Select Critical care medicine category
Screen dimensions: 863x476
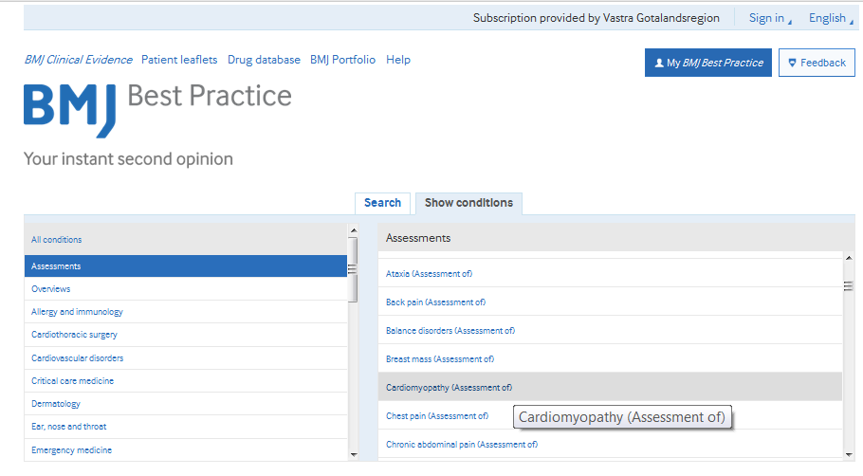point(186,381)
